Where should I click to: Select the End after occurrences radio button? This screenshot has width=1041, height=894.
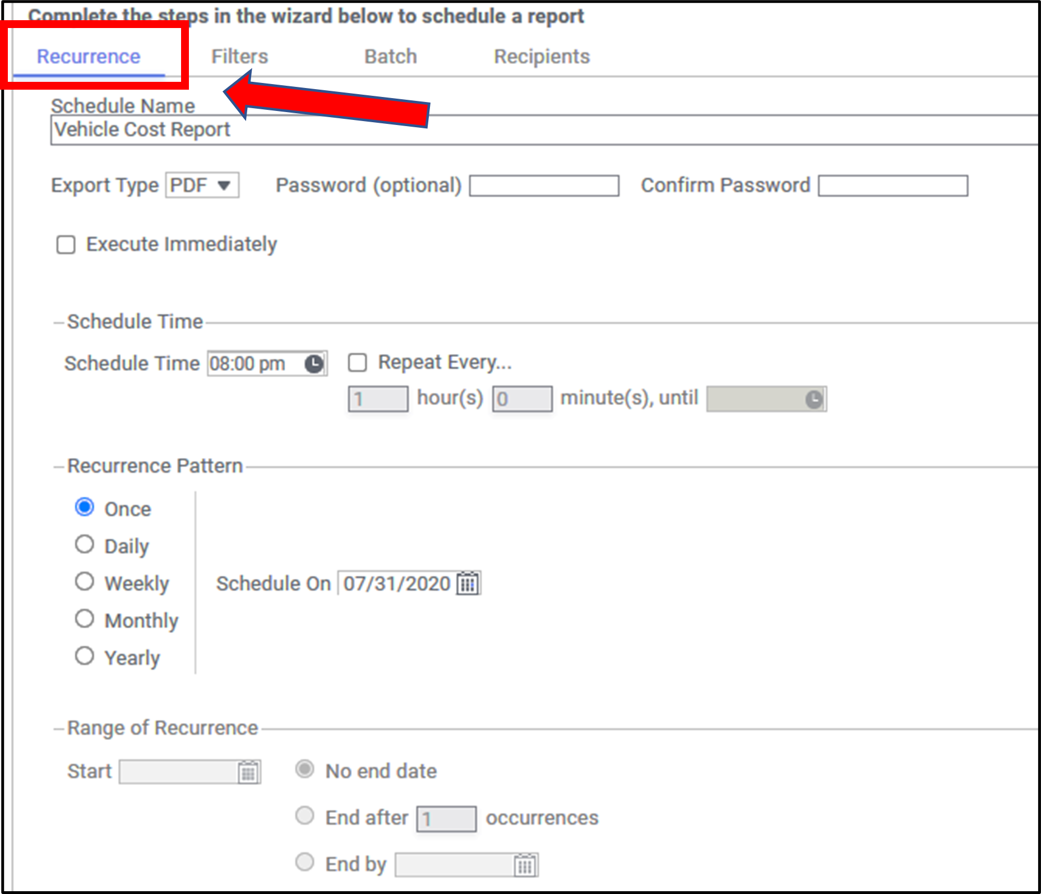click(305, 816)
